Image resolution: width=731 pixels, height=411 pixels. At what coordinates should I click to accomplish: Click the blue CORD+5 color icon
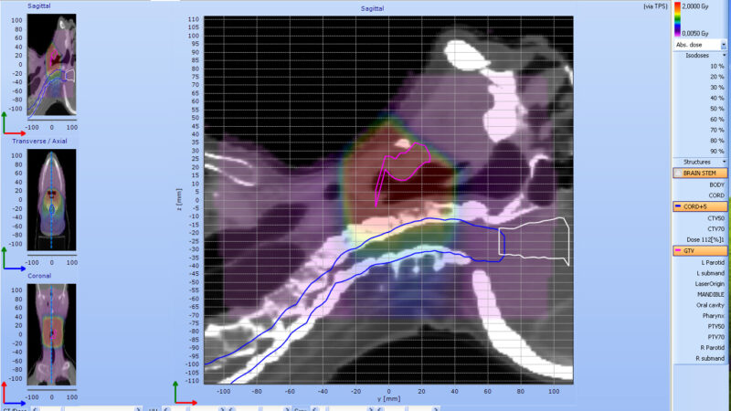tap(679, 207)
